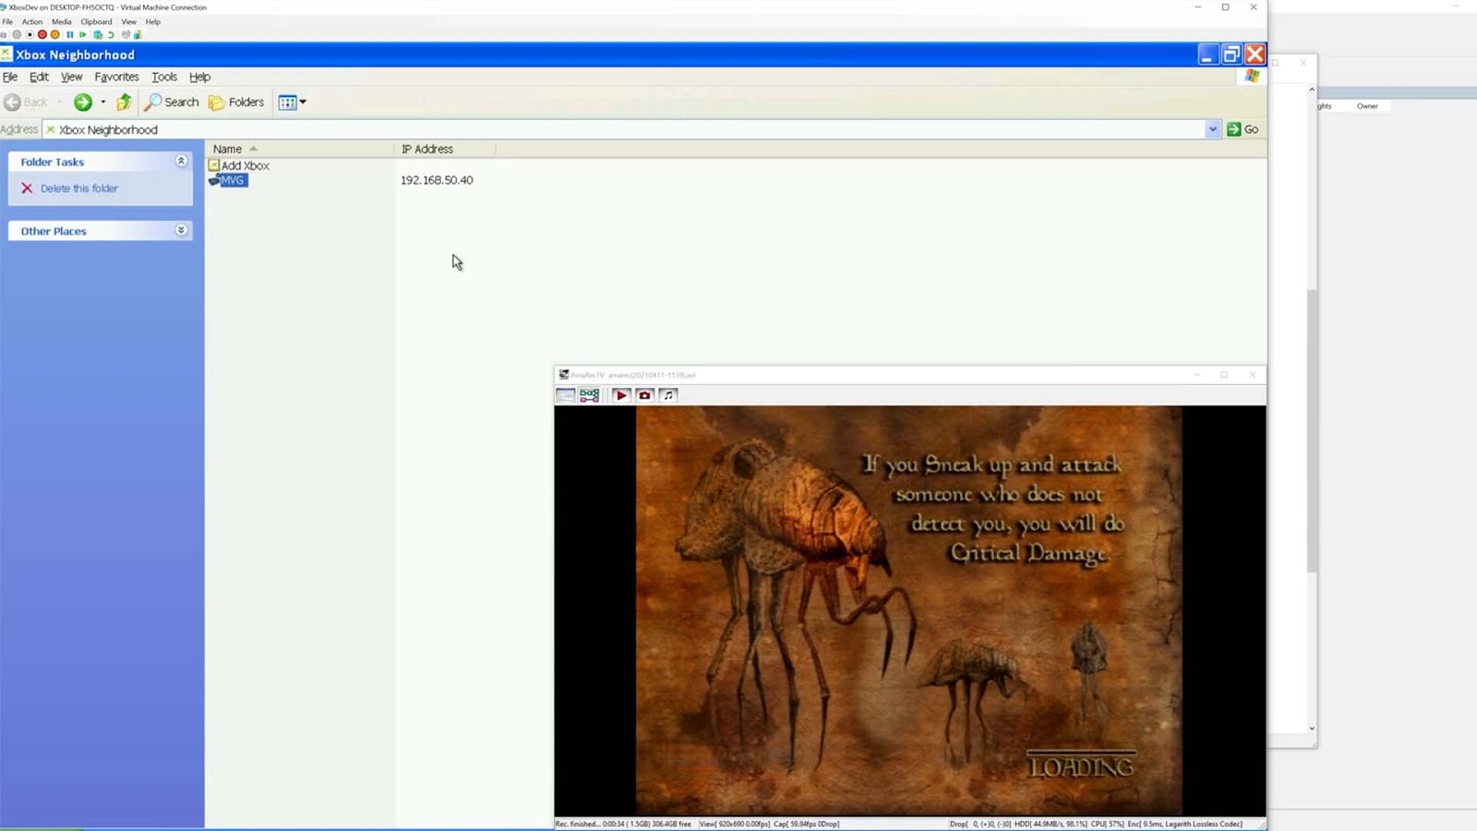Open the Forward button history dropdown

pos(102,102)
